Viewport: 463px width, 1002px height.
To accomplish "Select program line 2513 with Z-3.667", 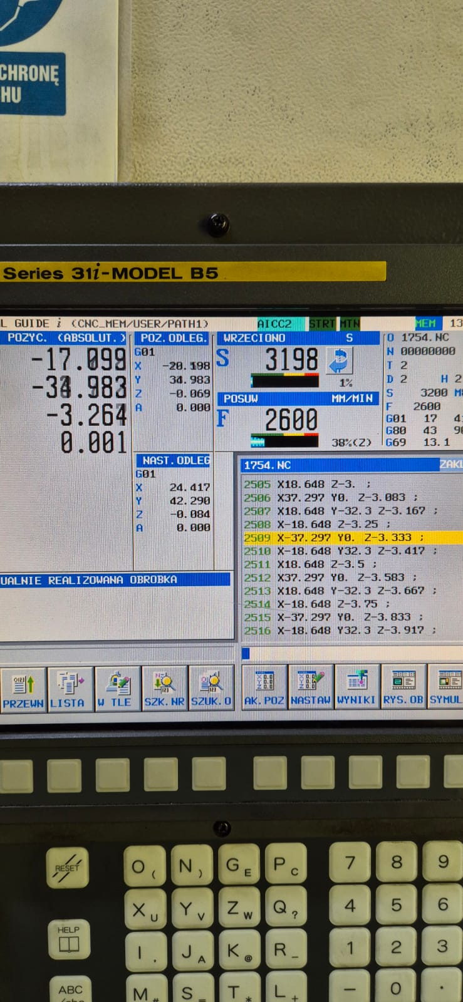I will 341,591.
